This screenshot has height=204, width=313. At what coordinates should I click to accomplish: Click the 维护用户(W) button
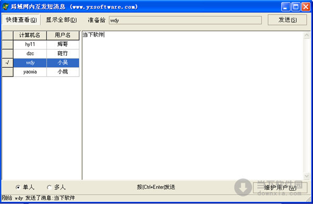click(x=280, y=188)
